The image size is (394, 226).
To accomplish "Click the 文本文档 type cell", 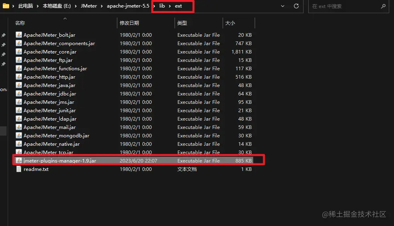I will (187, 169).
